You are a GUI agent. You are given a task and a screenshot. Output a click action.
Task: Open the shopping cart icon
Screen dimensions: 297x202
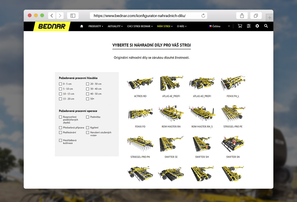[240, 26]
